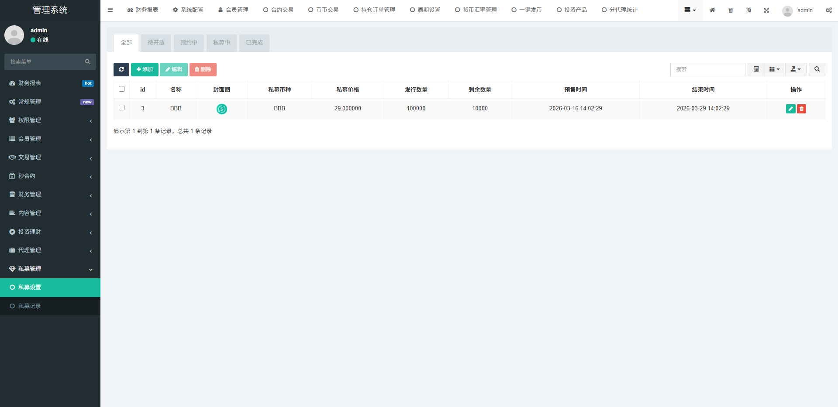Click the red trash delete icon in row 3
The image size is (838, 407).
(801, 109)
